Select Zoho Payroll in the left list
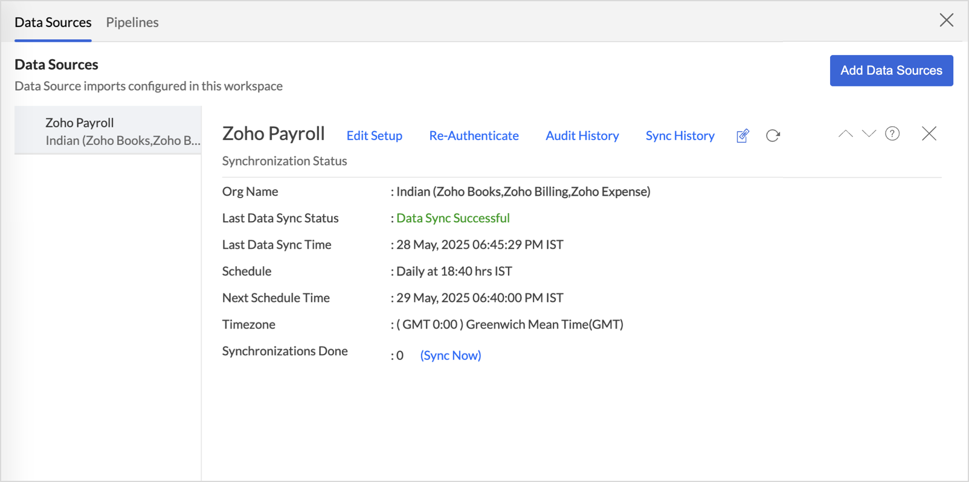The height and width of the screenshot is (482, 969). 109,131
